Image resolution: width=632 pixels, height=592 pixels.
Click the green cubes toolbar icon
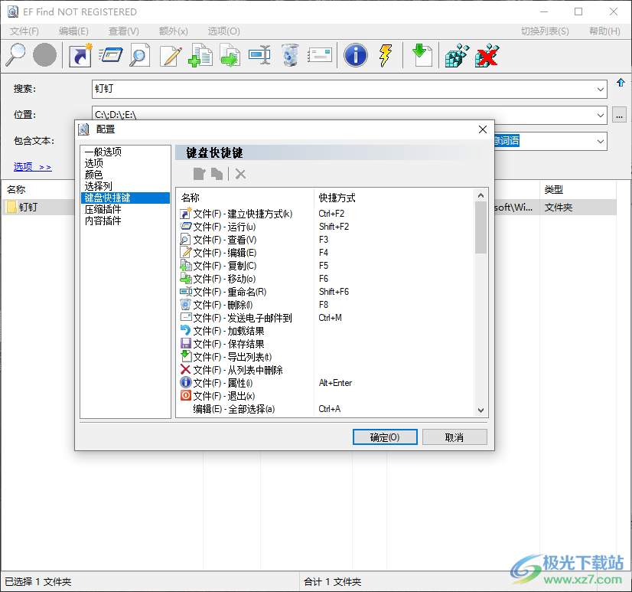point(457,55)
